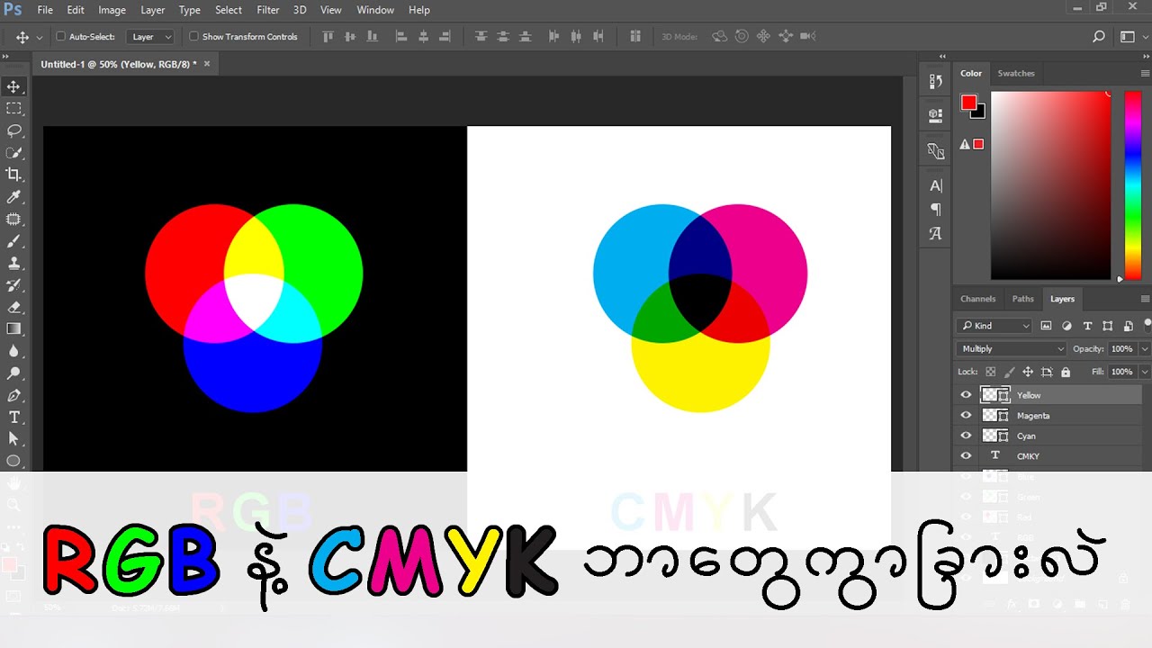The width and height of the screenshot is (1152, 648).
Task: Open the Auto-Select Layer dropdown
Action: [150, 37]
